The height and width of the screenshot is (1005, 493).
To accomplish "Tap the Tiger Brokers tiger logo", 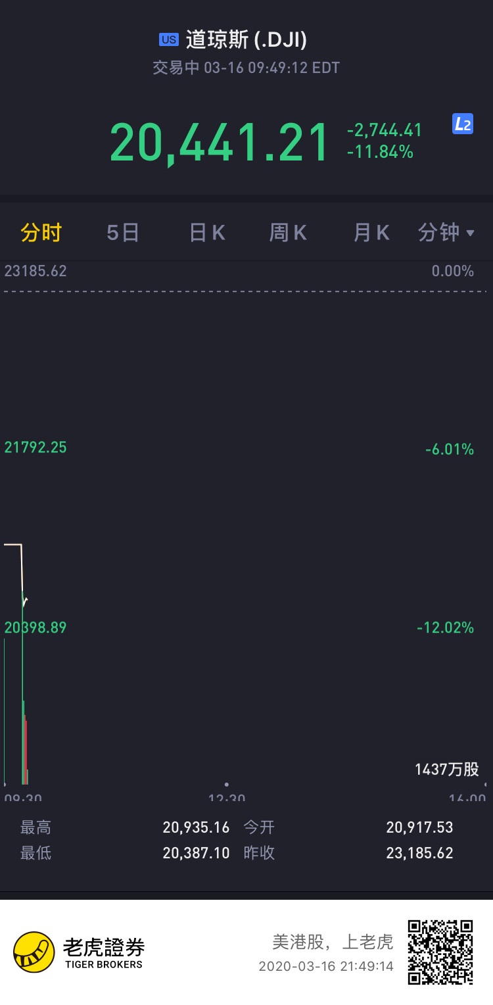I will coord(34,952).
